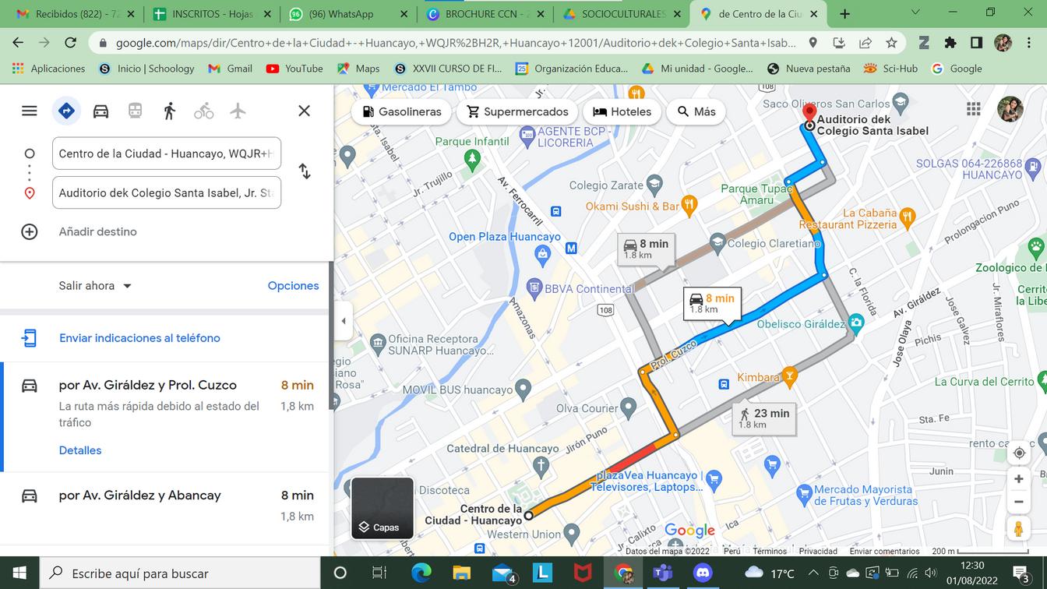Reload the Google Maps page
This screenshot has height=589, width=1047.
click(70, 43)
